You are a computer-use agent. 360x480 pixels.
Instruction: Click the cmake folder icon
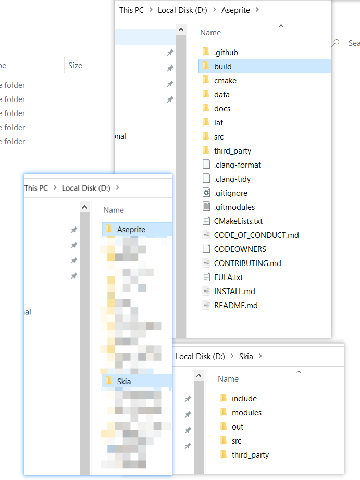pos(206,80)
